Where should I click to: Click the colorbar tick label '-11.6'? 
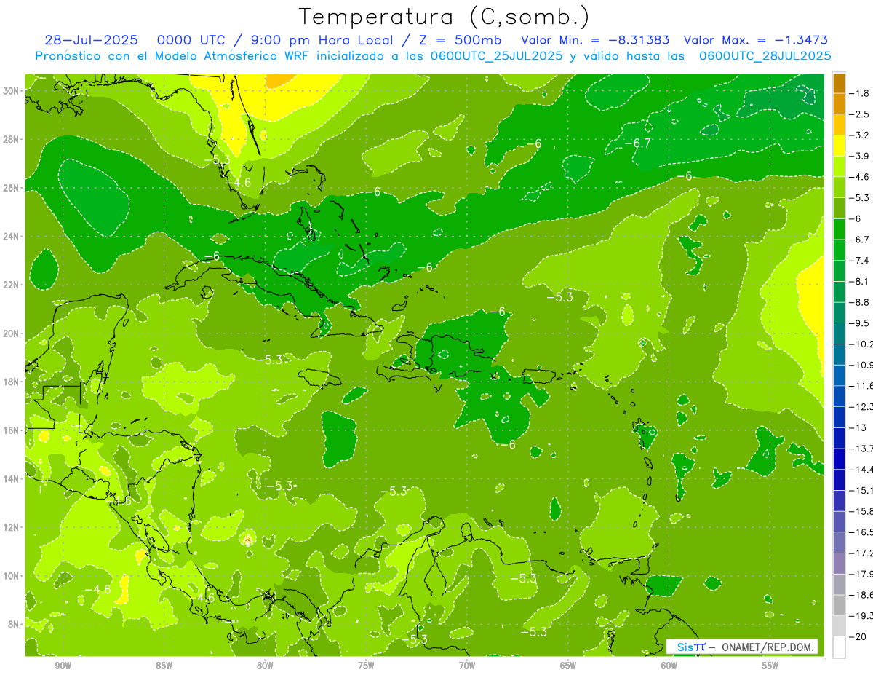point(862,385)
